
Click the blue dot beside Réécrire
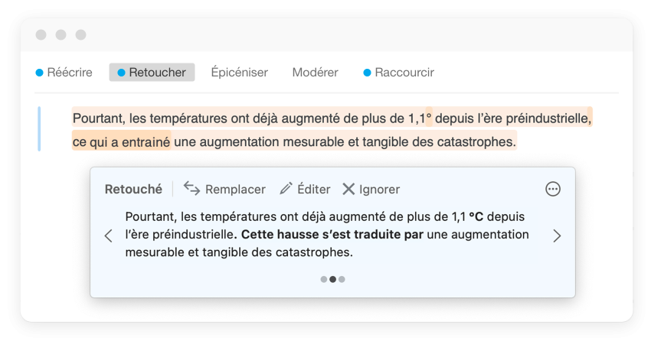[40, 73]
